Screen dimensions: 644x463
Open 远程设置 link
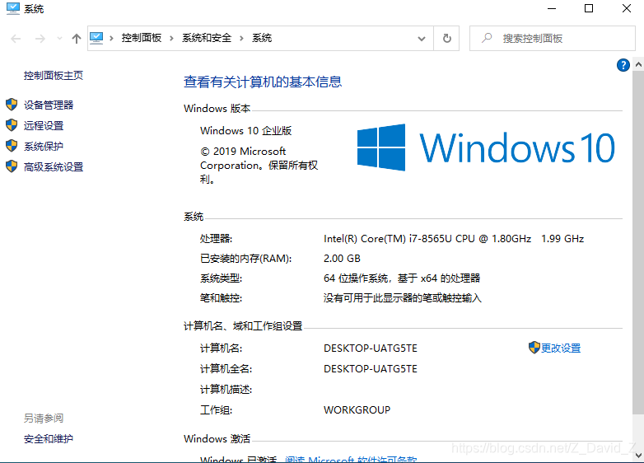[44, 126]
